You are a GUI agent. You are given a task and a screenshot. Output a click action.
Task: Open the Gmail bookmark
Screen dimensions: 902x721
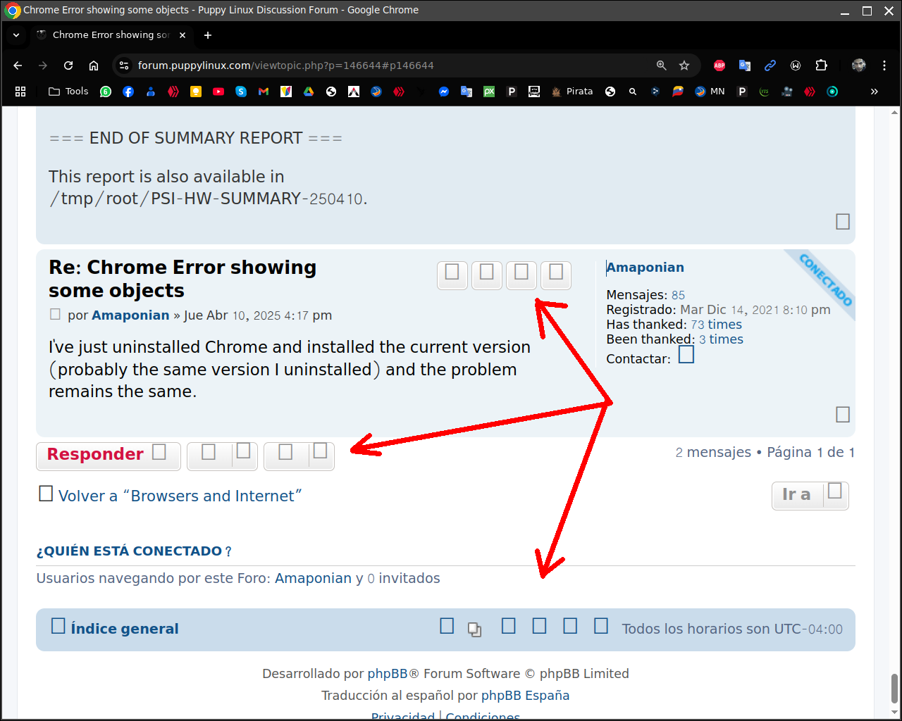264,92
